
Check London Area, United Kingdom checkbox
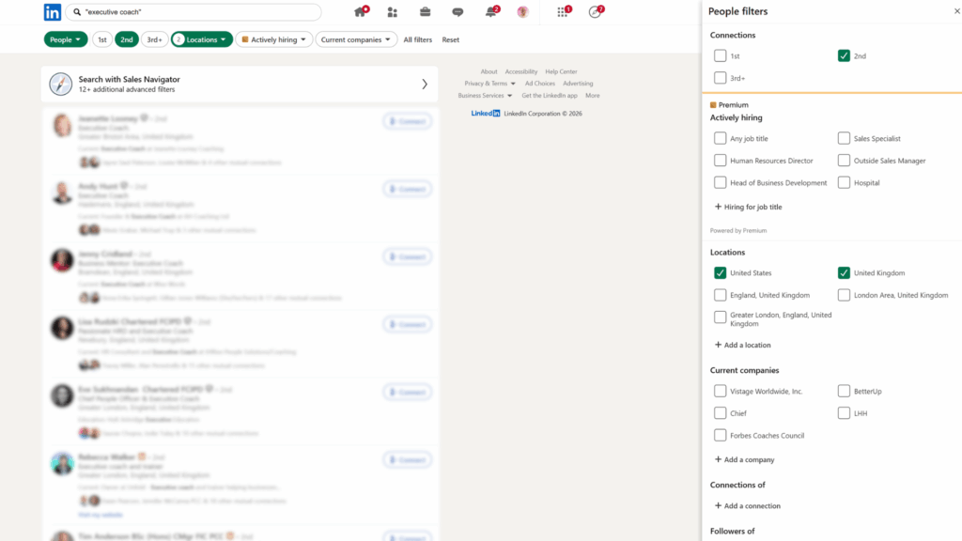tap(845, 295)
